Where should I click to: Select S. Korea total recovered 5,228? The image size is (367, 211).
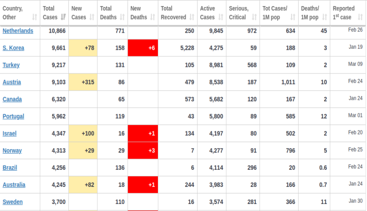(187, 48)
